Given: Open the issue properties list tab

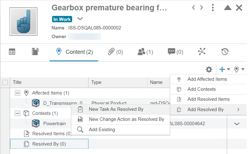Looking at the screenshot, I should (12, 52).
